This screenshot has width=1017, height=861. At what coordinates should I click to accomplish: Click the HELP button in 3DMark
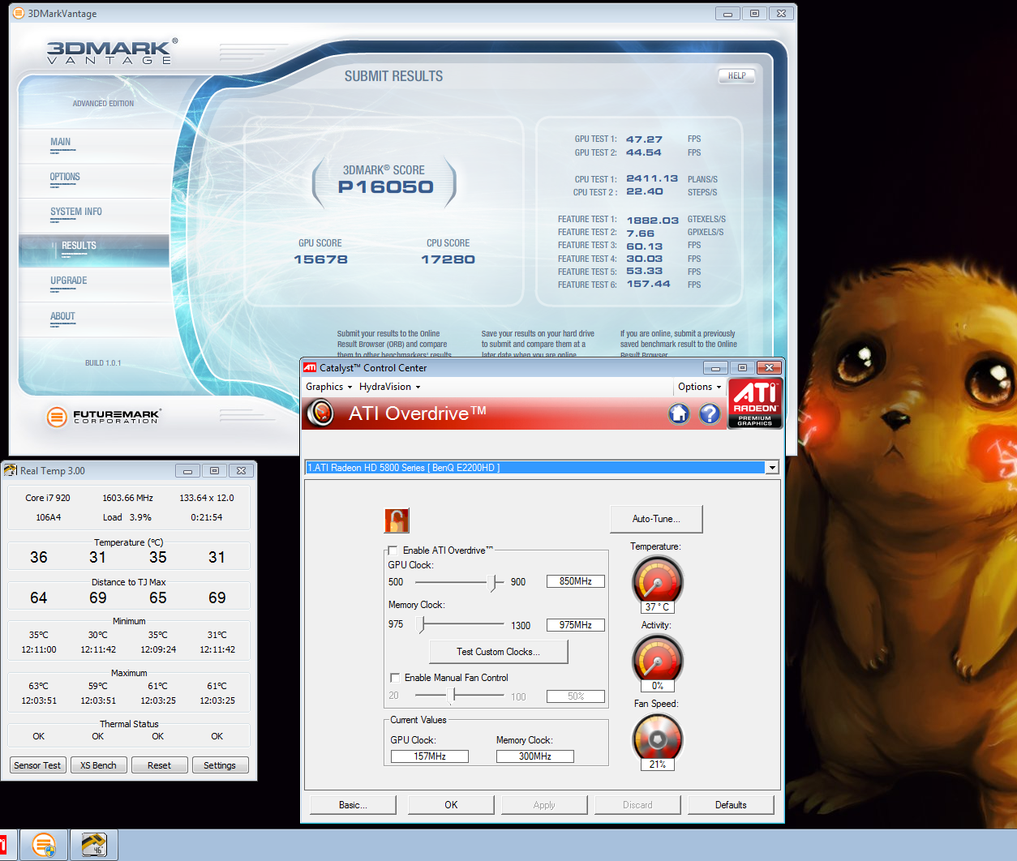point(736,76)
